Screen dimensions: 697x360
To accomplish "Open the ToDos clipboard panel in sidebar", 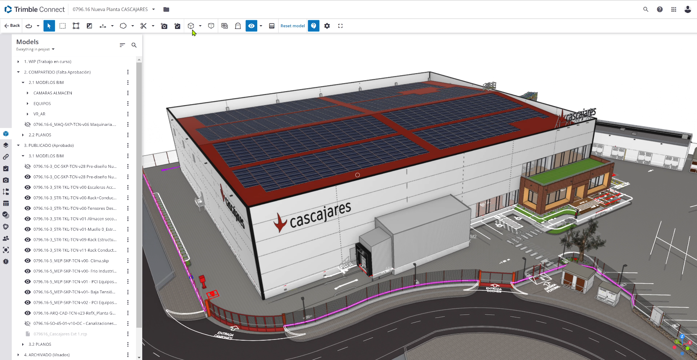I will pos(6,169).
